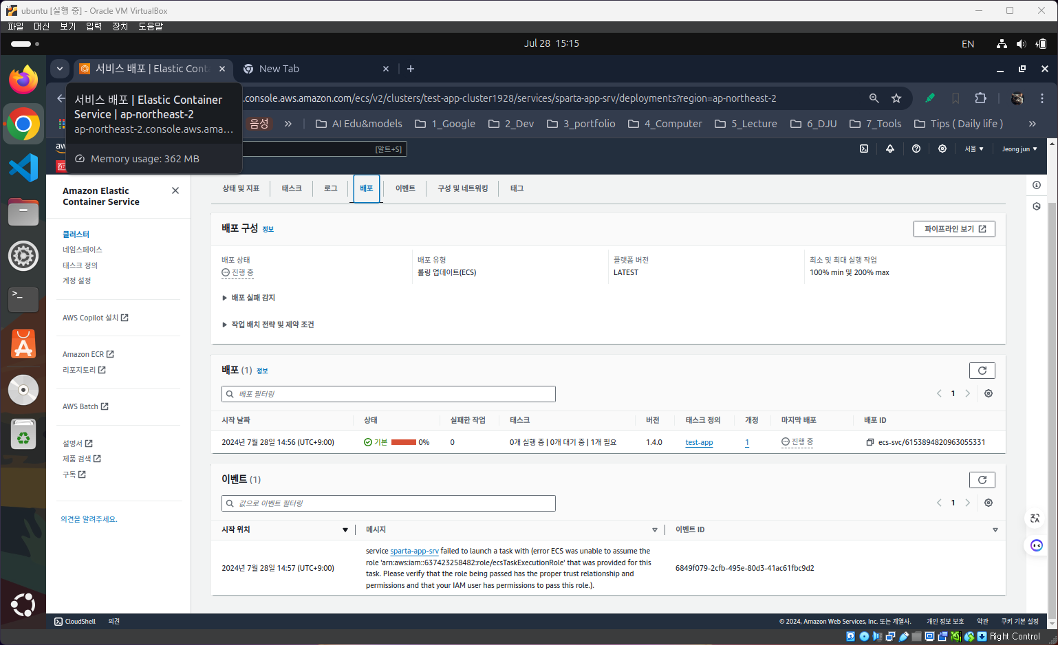Open a new Chrome tab with the plus button
This screenshot has width=1058, height=645.
[x=411, y=69]
